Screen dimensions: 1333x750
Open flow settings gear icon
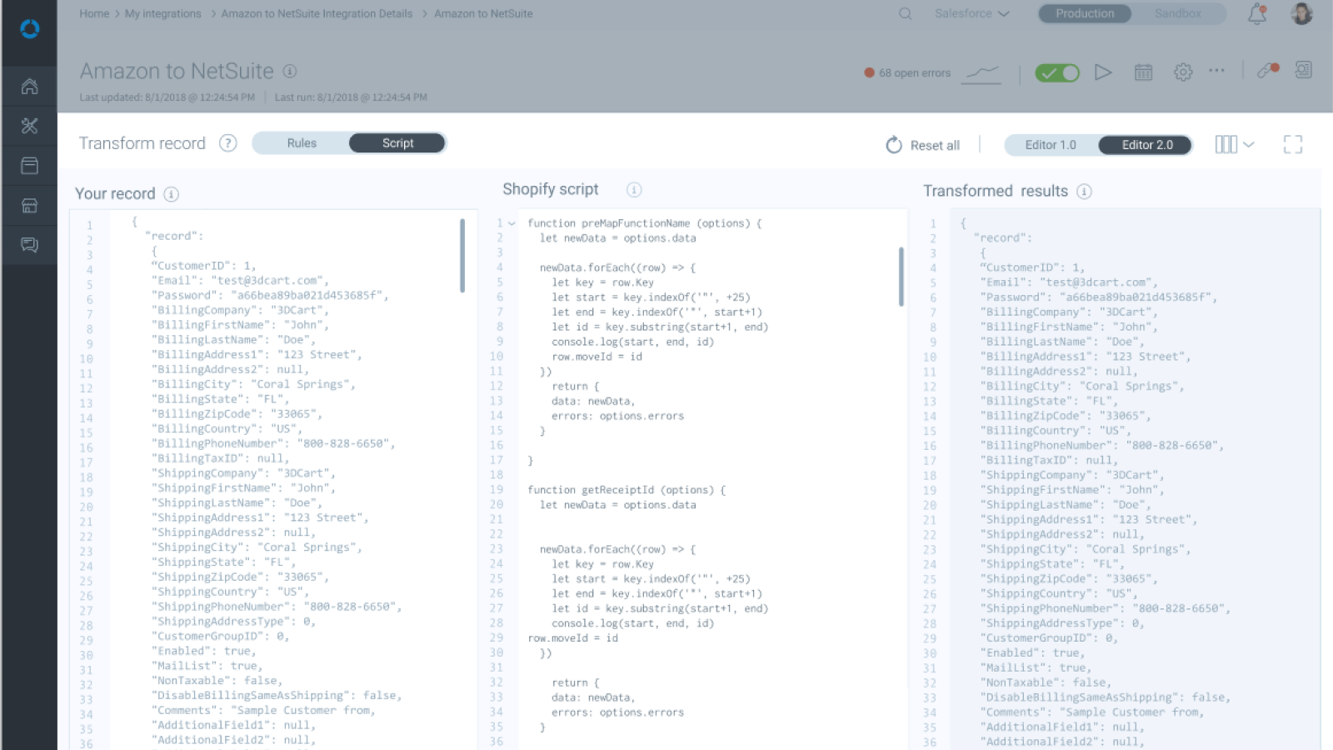[x=1183, y=72]
